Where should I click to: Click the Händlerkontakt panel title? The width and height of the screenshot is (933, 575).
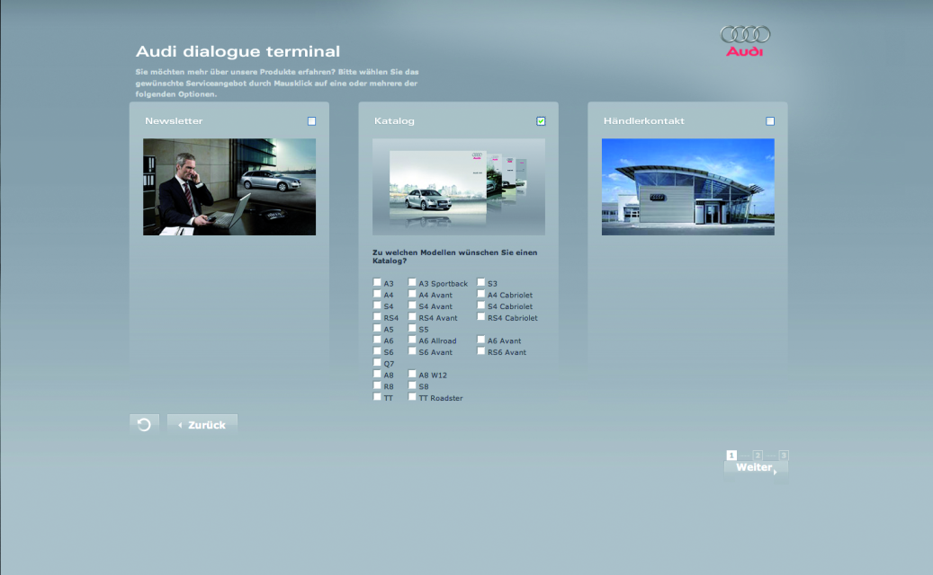(644, 121)
